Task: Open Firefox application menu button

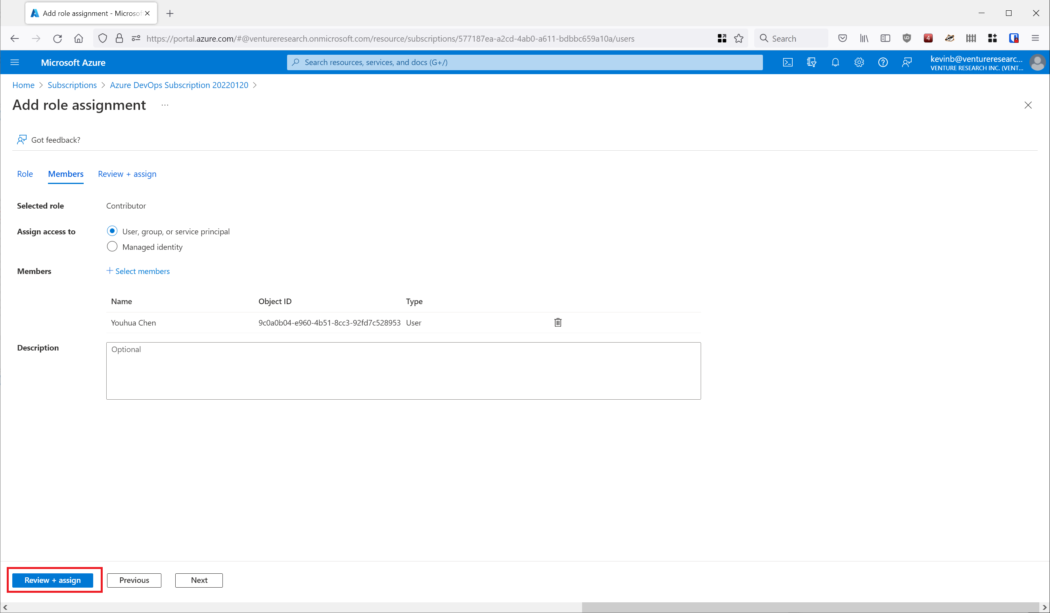Action: coord(1035,38)
